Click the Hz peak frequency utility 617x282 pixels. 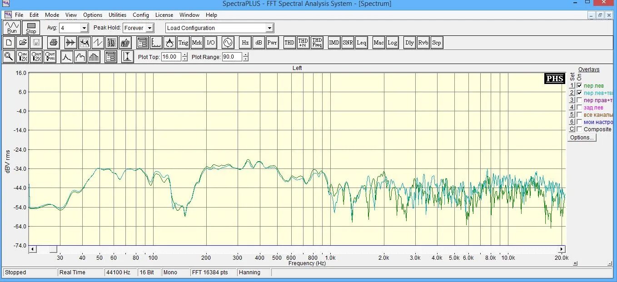[x=245, y=43]
